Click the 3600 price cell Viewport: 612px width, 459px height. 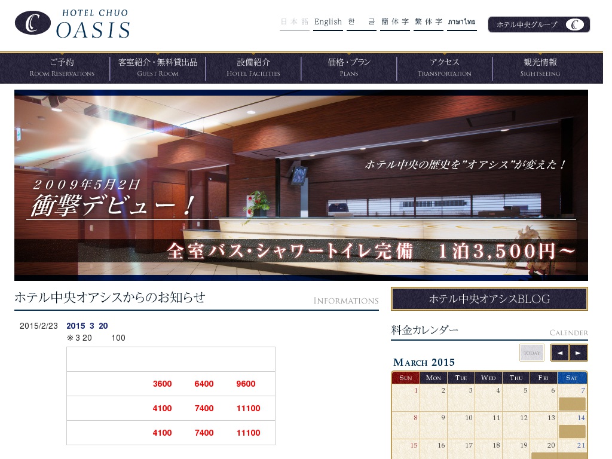(163, 384)
